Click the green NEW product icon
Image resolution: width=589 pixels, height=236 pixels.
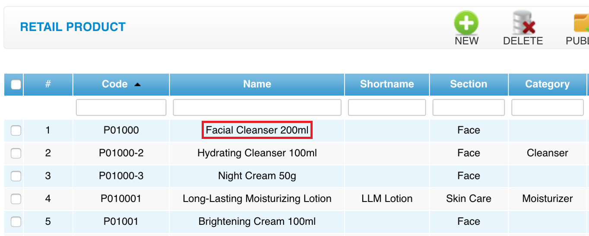(466, 23)
